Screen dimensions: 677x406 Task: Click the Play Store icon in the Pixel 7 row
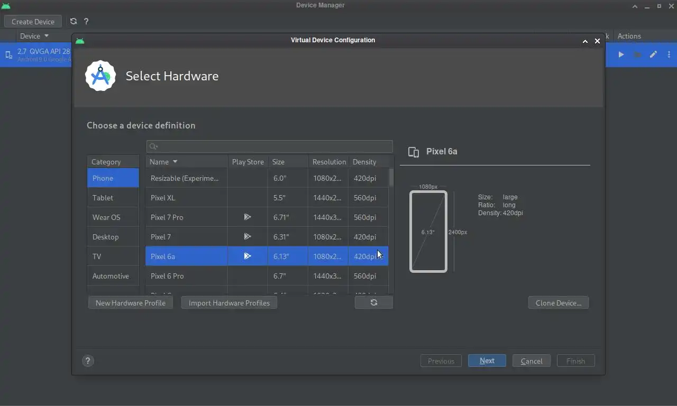click(247, 236)
